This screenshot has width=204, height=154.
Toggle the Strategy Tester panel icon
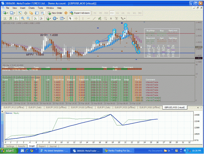[42, 13]
